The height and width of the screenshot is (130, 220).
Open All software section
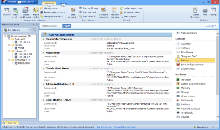187,52
